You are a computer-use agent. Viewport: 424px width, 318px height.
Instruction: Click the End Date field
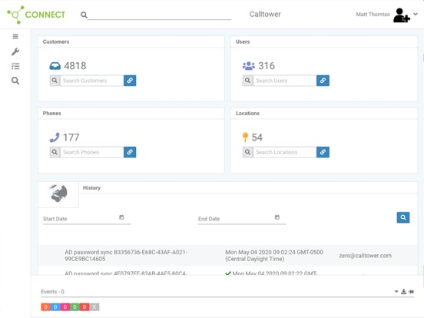tap(242, 219)
